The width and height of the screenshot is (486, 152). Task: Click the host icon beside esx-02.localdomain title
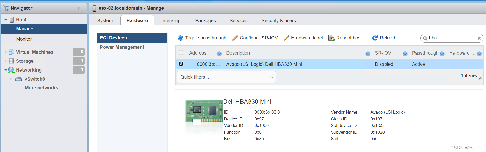coord(94,9)
